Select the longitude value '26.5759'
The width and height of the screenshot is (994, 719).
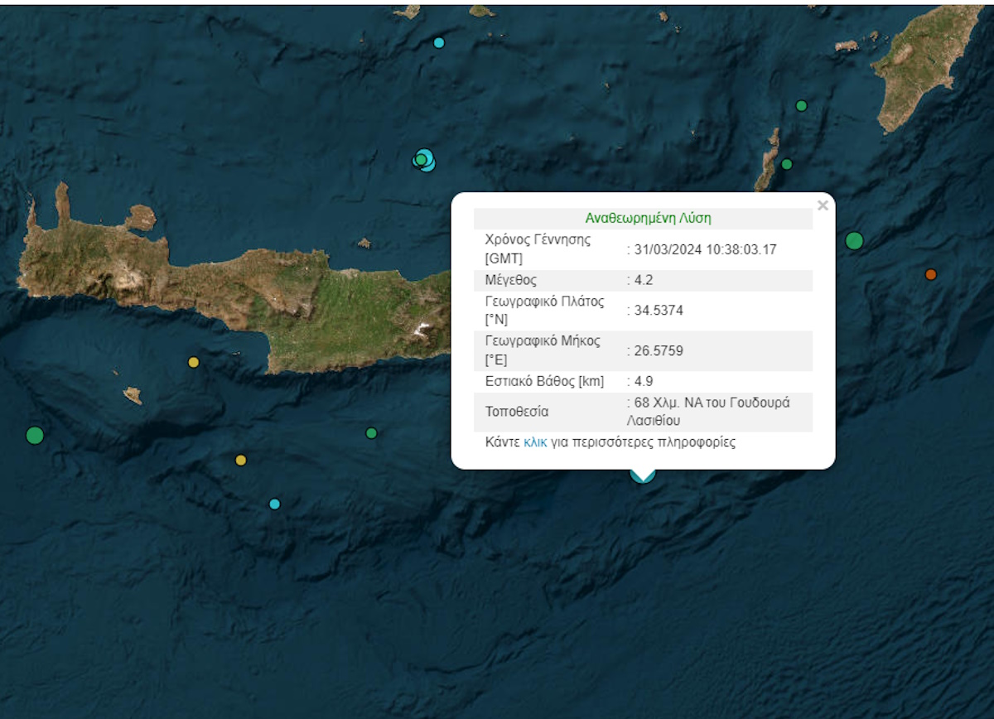(x=659, y=350)
